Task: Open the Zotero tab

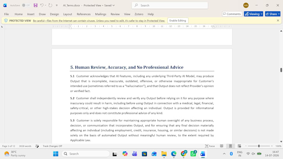Action: coord(139,14)
